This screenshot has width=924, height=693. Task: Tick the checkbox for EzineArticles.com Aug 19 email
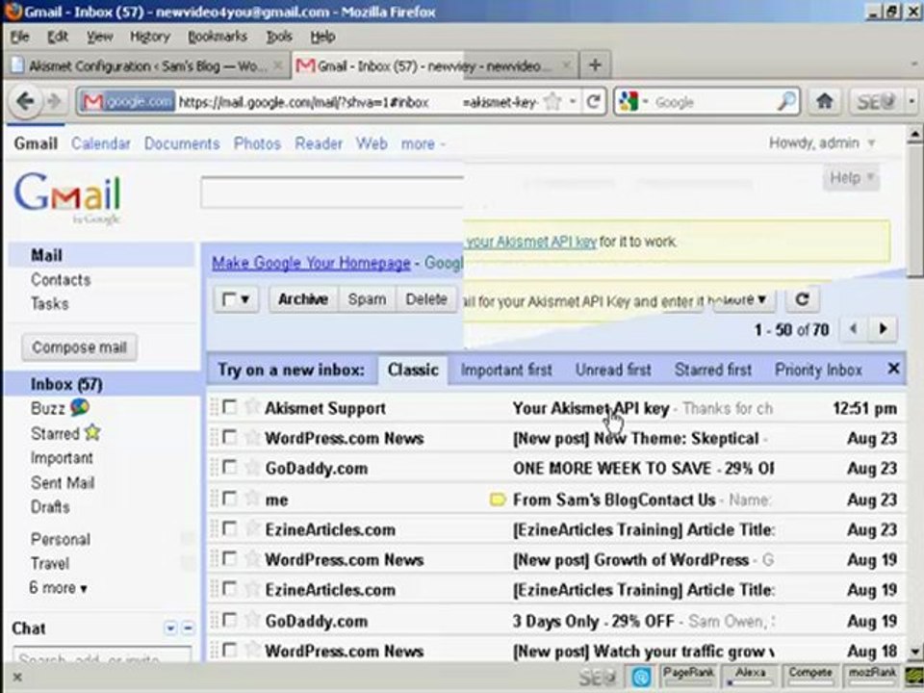pyautogui.click(x=229, y=589)
